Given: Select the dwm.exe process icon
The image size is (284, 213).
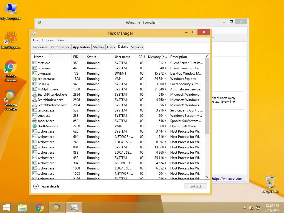Looking at the screenshot, I should pyautogui.click(x=35, y=73).
